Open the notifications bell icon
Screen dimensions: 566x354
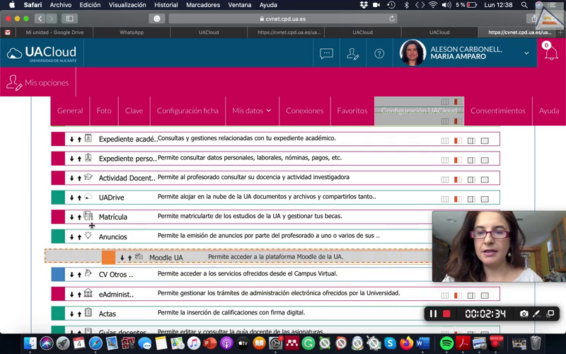coord(550,55)
